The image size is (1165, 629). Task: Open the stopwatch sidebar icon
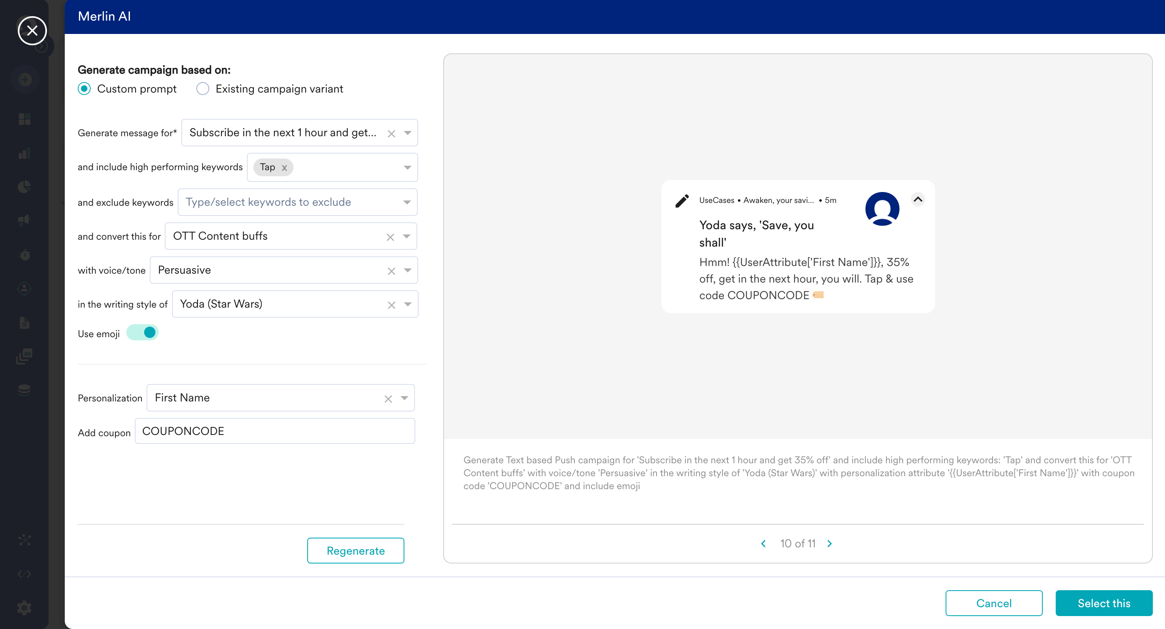pyautogui.click(x=24, y=255)
